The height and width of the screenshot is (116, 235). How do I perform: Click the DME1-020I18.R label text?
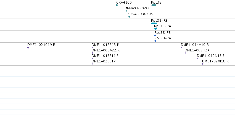[215, 61]
